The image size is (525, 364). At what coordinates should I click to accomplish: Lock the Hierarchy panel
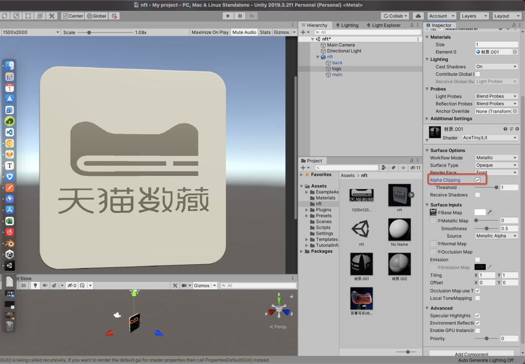point(412,25)
